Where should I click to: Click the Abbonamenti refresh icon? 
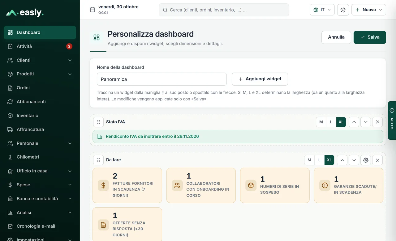tap(10, 102)
